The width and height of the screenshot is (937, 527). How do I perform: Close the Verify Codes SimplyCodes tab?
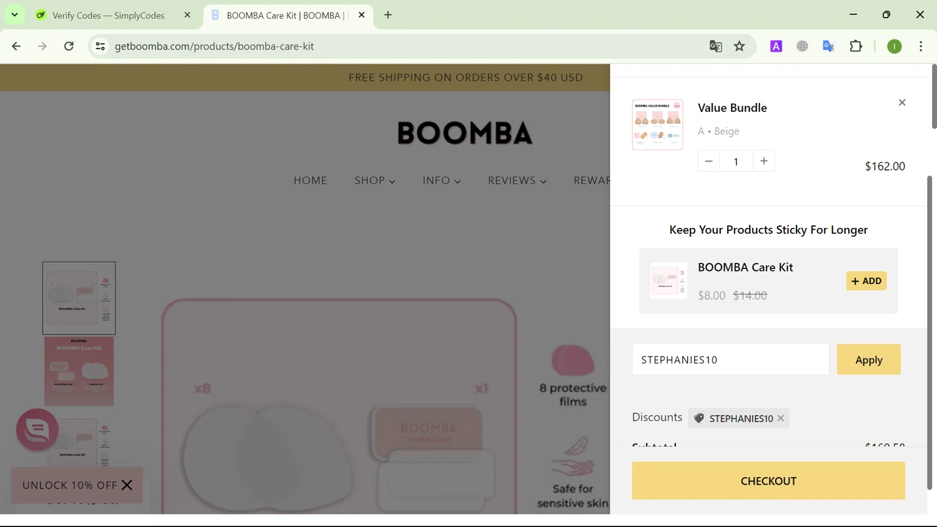(x=187, y=15)
